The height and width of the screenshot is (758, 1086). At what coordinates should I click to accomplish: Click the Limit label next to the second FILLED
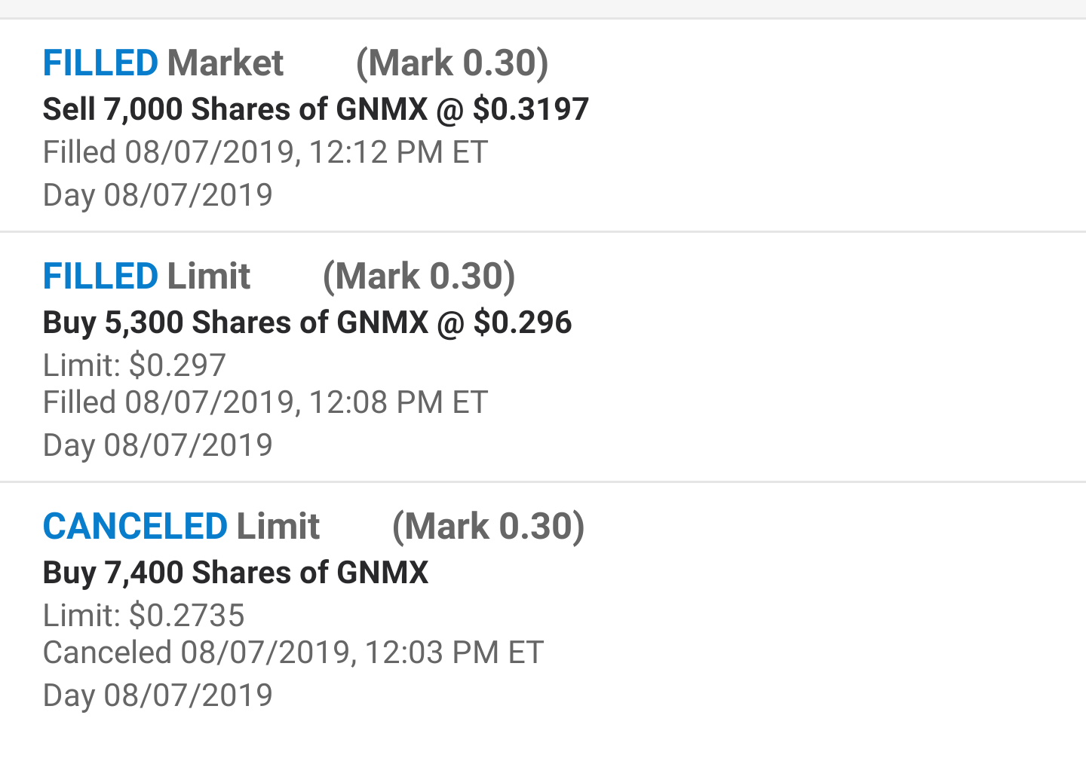point(208,277)
